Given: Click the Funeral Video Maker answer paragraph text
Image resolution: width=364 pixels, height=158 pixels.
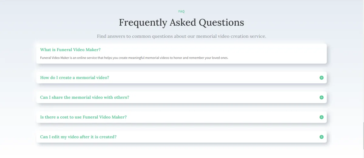Looking at the screenshot, I should pyautogui.click(x=134, y=58).
